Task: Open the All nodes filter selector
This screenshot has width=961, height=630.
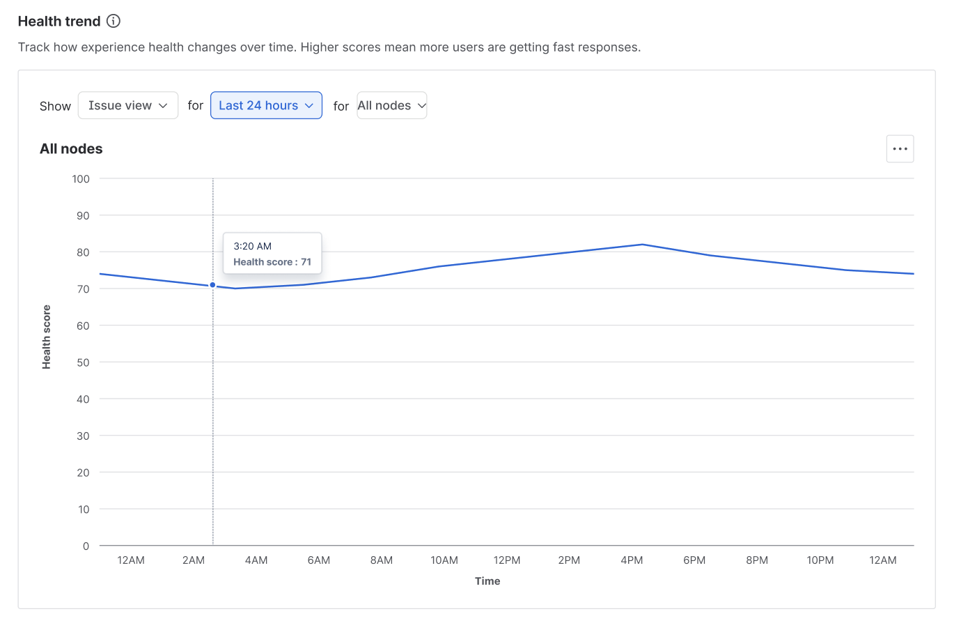Action: [391, 105]
